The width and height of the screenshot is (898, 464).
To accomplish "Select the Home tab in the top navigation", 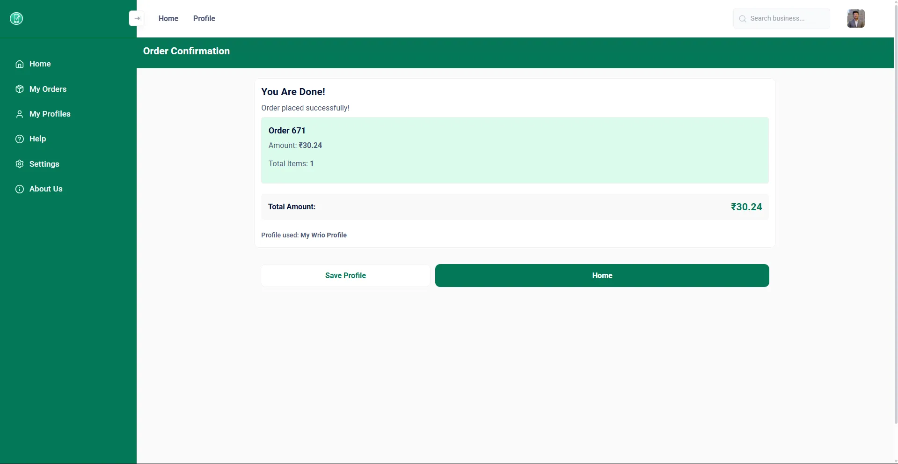I will click(168, 18).
